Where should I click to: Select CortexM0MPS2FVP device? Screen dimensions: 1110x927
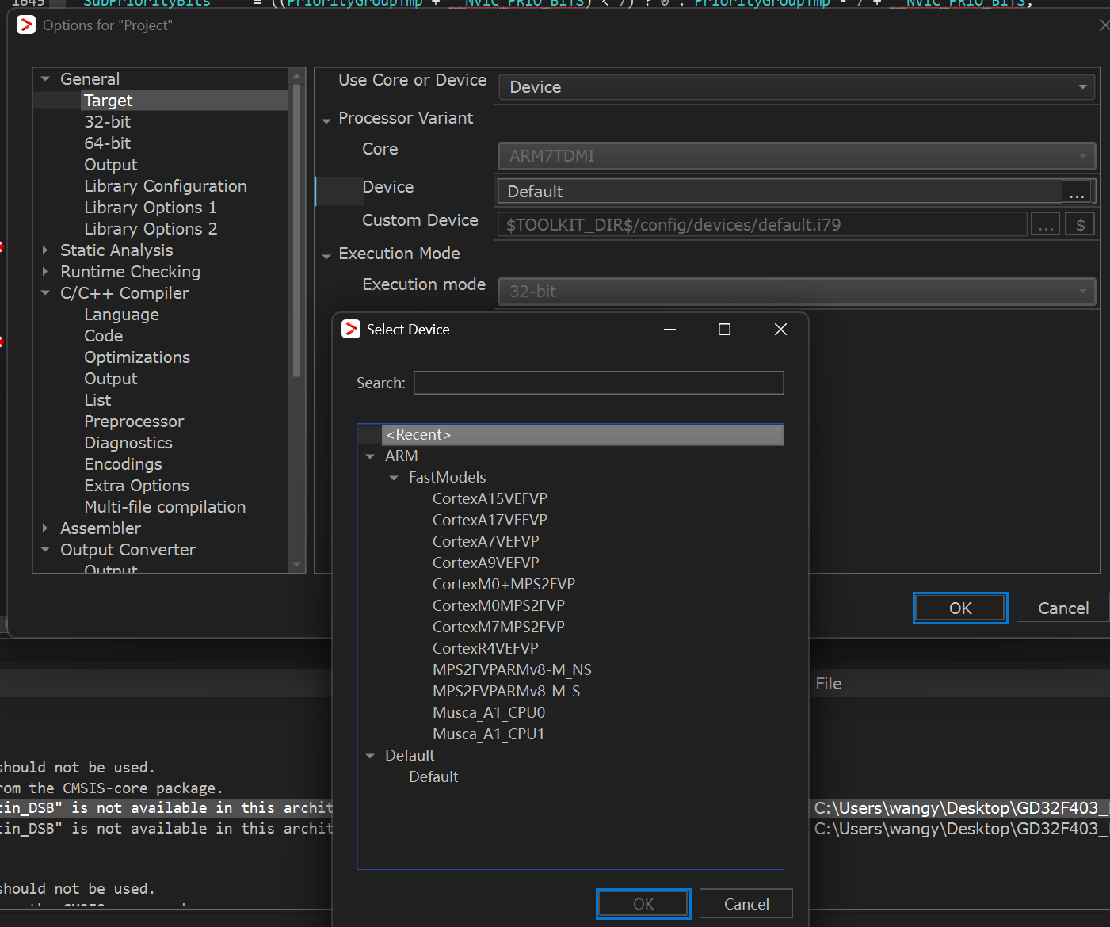[498, 606]
